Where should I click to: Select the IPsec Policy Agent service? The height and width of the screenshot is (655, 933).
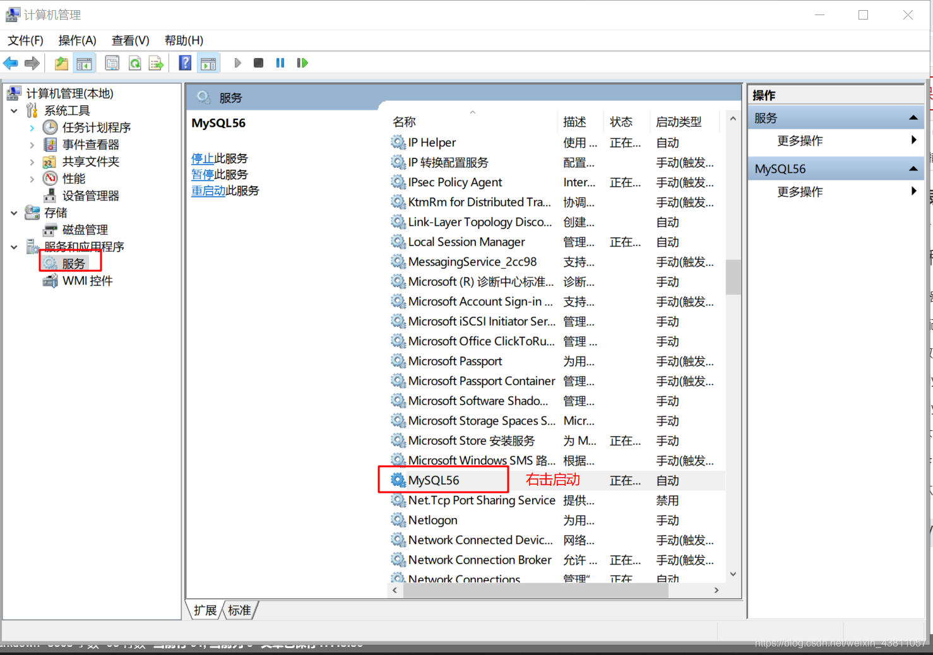557,182
